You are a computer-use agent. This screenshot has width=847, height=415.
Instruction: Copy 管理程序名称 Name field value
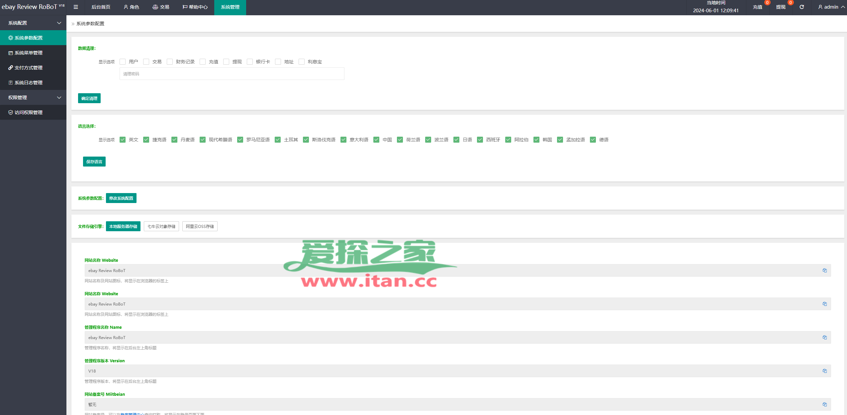(x=825, y=337)
